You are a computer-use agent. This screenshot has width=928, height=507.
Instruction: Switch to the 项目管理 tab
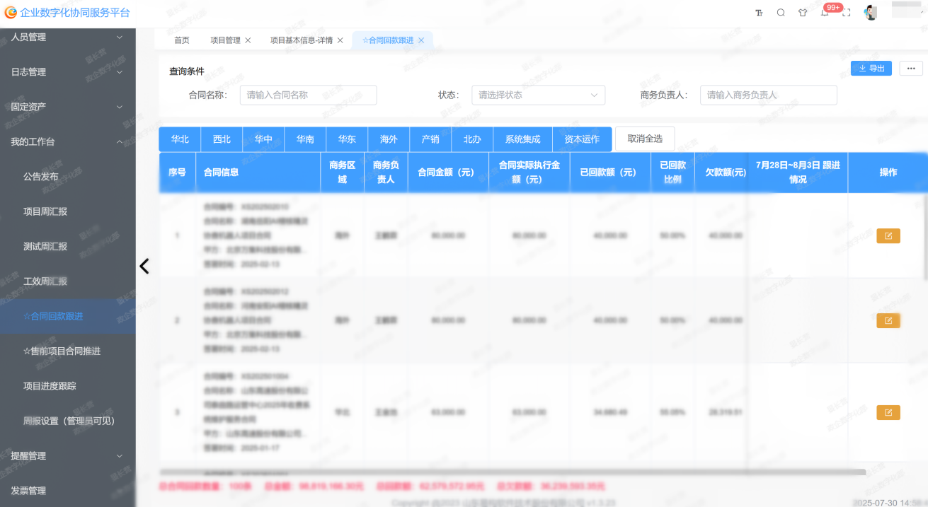(x=225, y=40)
